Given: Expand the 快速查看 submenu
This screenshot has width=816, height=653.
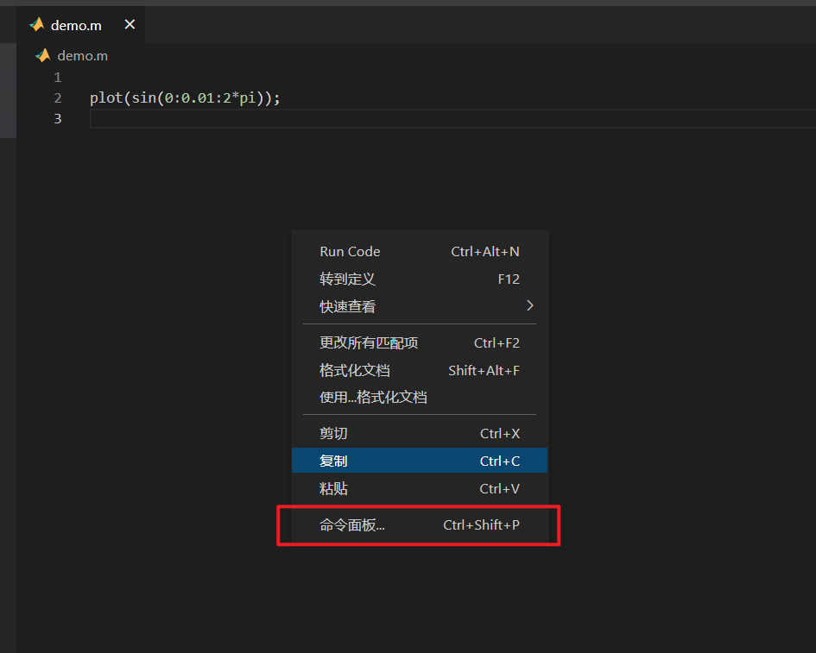Looking at the screenshot, I should coord(420,306).
